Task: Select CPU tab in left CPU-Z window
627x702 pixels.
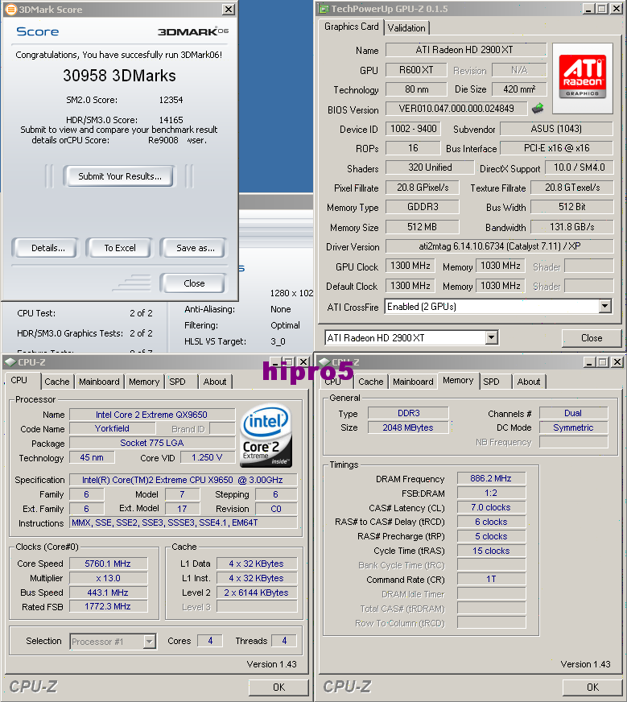Action: (x=19, y=380)
